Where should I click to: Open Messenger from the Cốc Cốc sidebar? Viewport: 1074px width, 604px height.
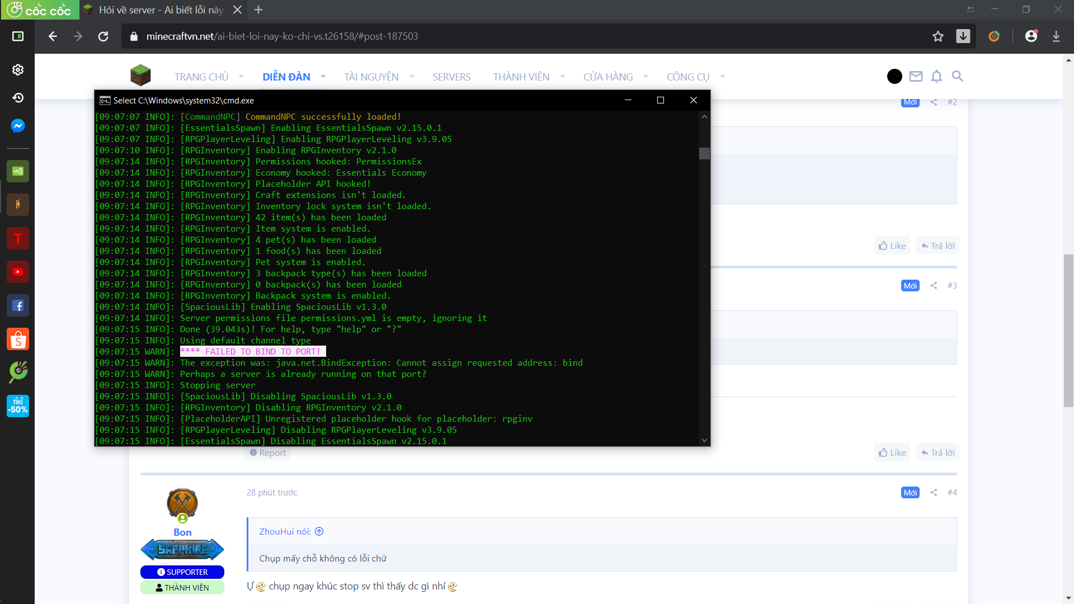click(x=18, y=126)
